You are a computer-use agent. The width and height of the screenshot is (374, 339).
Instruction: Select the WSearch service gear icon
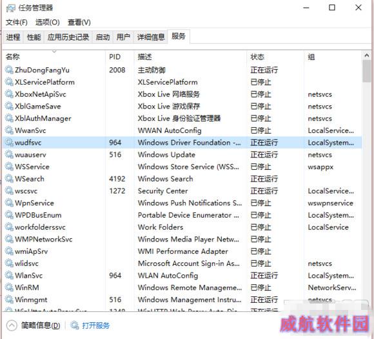pos(9,178)
